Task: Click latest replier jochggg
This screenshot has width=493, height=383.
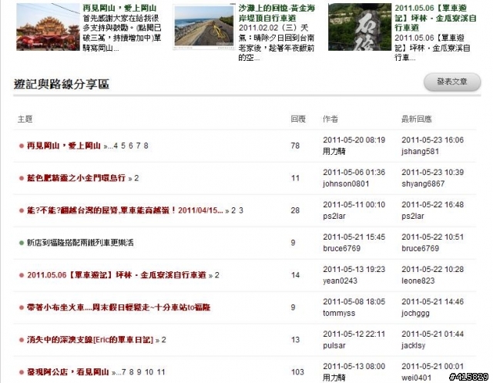Action: (x=415, y=314)
